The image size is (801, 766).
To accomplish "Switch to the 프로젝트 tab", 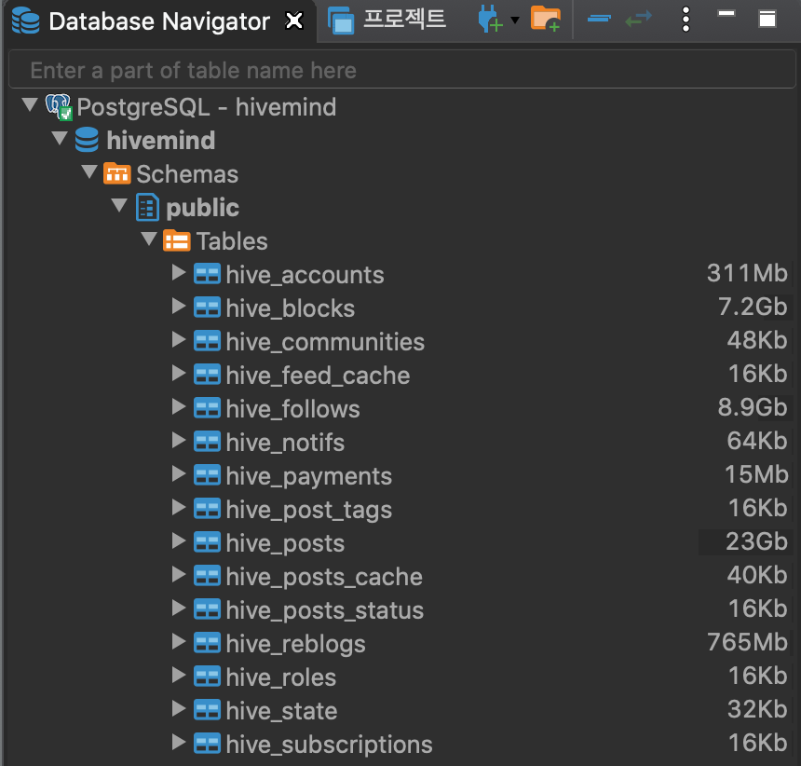I will pyautogui.click(x=389, y=21).
